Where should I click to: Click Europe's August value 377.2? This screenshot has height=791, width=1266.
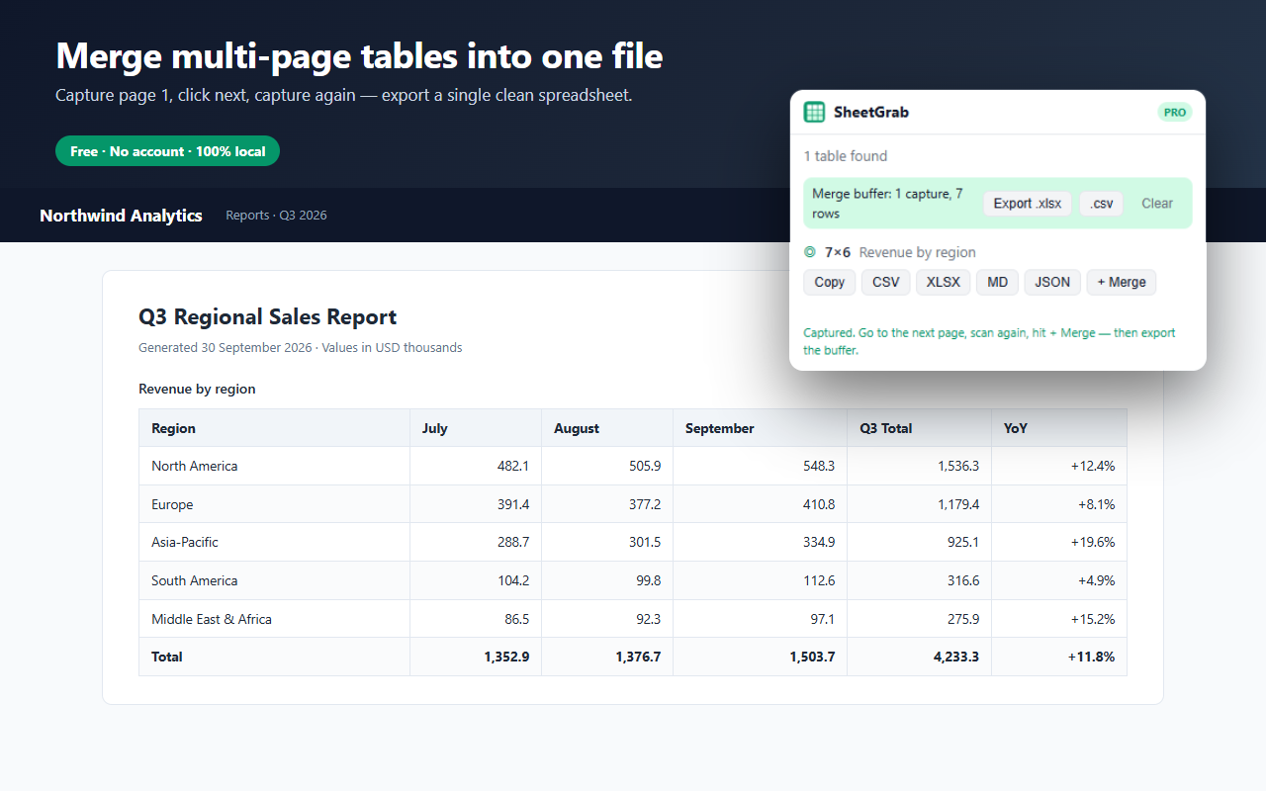[x=645, y=504]
